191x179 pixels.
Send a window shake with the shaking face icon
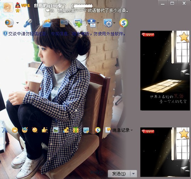click(x=35, y=130)
